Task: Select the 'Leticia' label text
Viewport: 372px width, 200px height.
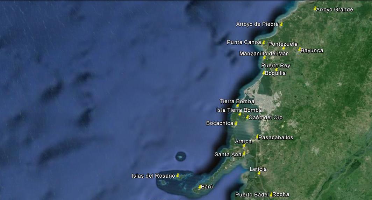Action: coord(258,169)
